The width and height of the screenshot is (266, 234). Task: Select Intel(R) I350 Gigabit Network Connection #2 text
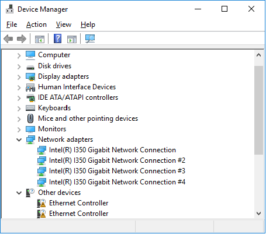pyautogui.click(x=117, y=160)
